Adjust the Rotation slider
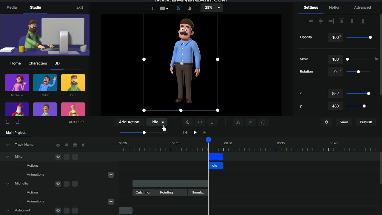This screenshot has width=382, height=215. pyautogui.click(x=358, y=72)
